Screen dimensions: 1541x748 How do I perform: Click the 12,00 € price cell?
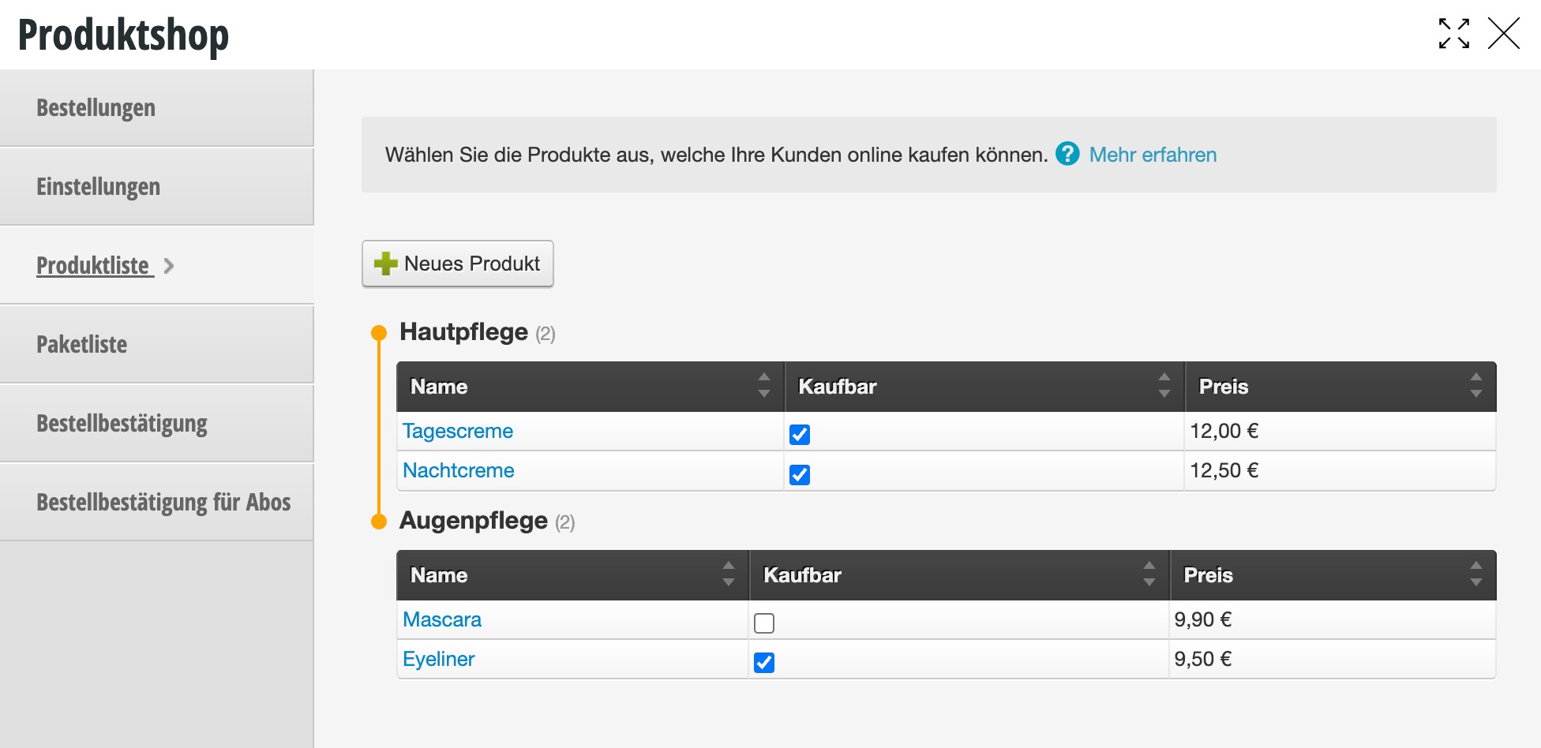[1340, 431]
